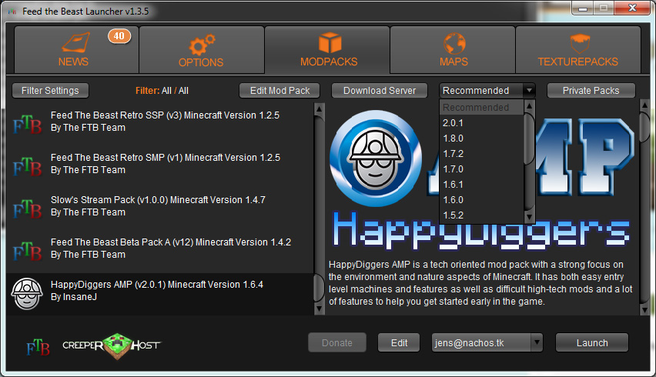The image size is (656, 377).
Task: Click the FTB icon beside Slow's Stream Pack
Action: pyautogui.click(x=27, y=209)
